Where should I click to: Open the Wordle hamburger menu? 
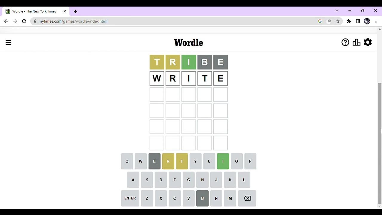(8, 43)
